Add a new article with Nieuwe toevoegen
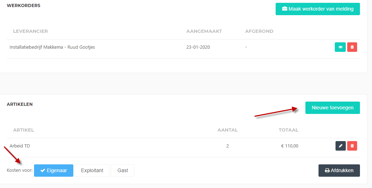Image resolution: width=372 pixels, height=188 pixels. (333, 108)
